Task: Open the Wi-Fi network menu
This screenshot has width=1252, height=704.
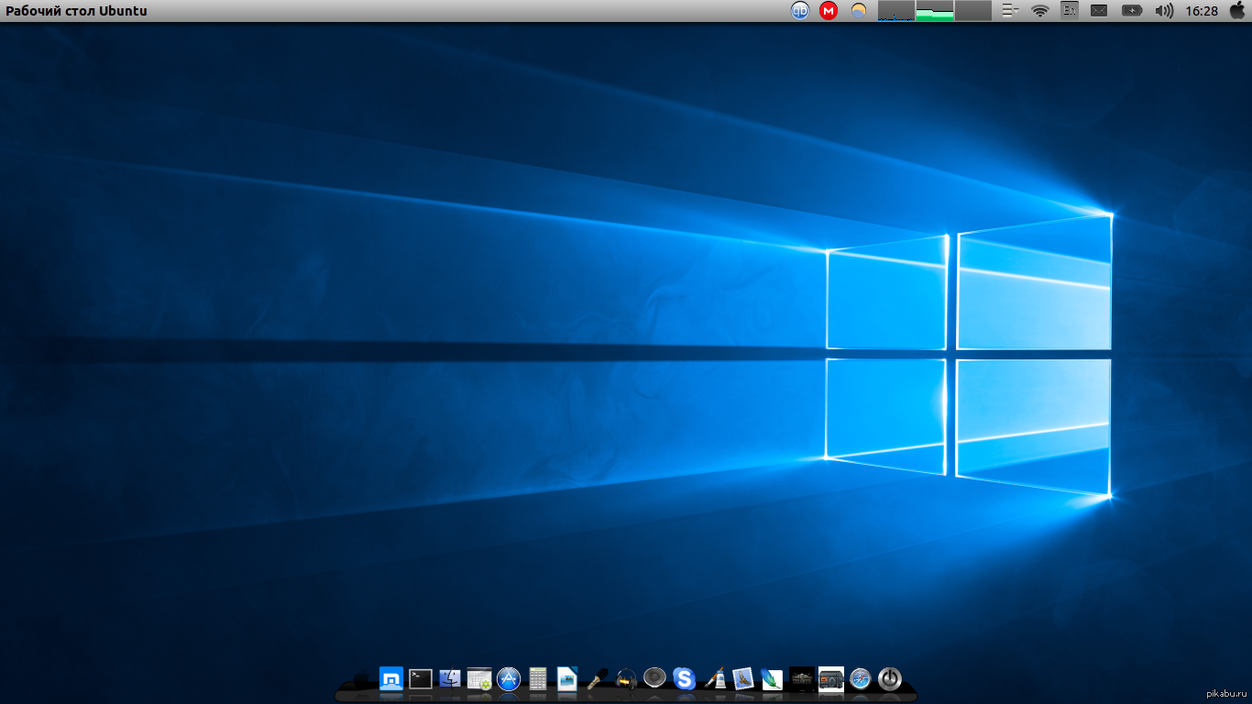Action: 1039,11
